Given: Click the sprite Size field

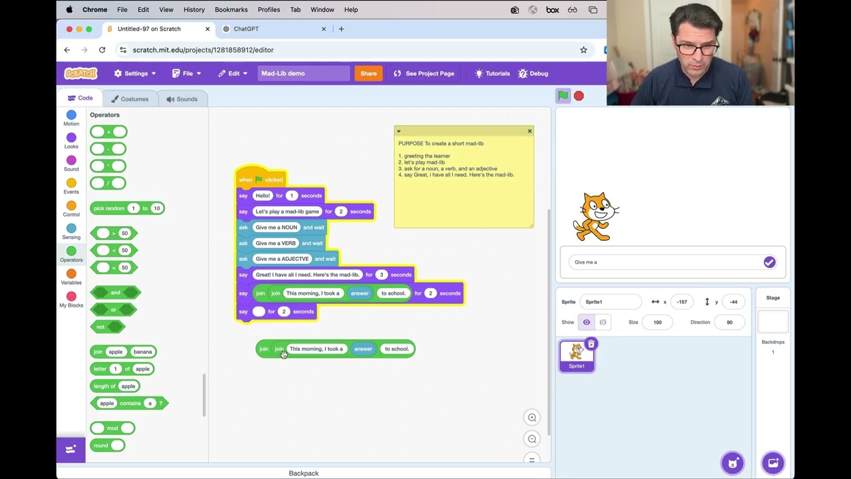Looking at the screenshot, I should [x=657, y=322].
